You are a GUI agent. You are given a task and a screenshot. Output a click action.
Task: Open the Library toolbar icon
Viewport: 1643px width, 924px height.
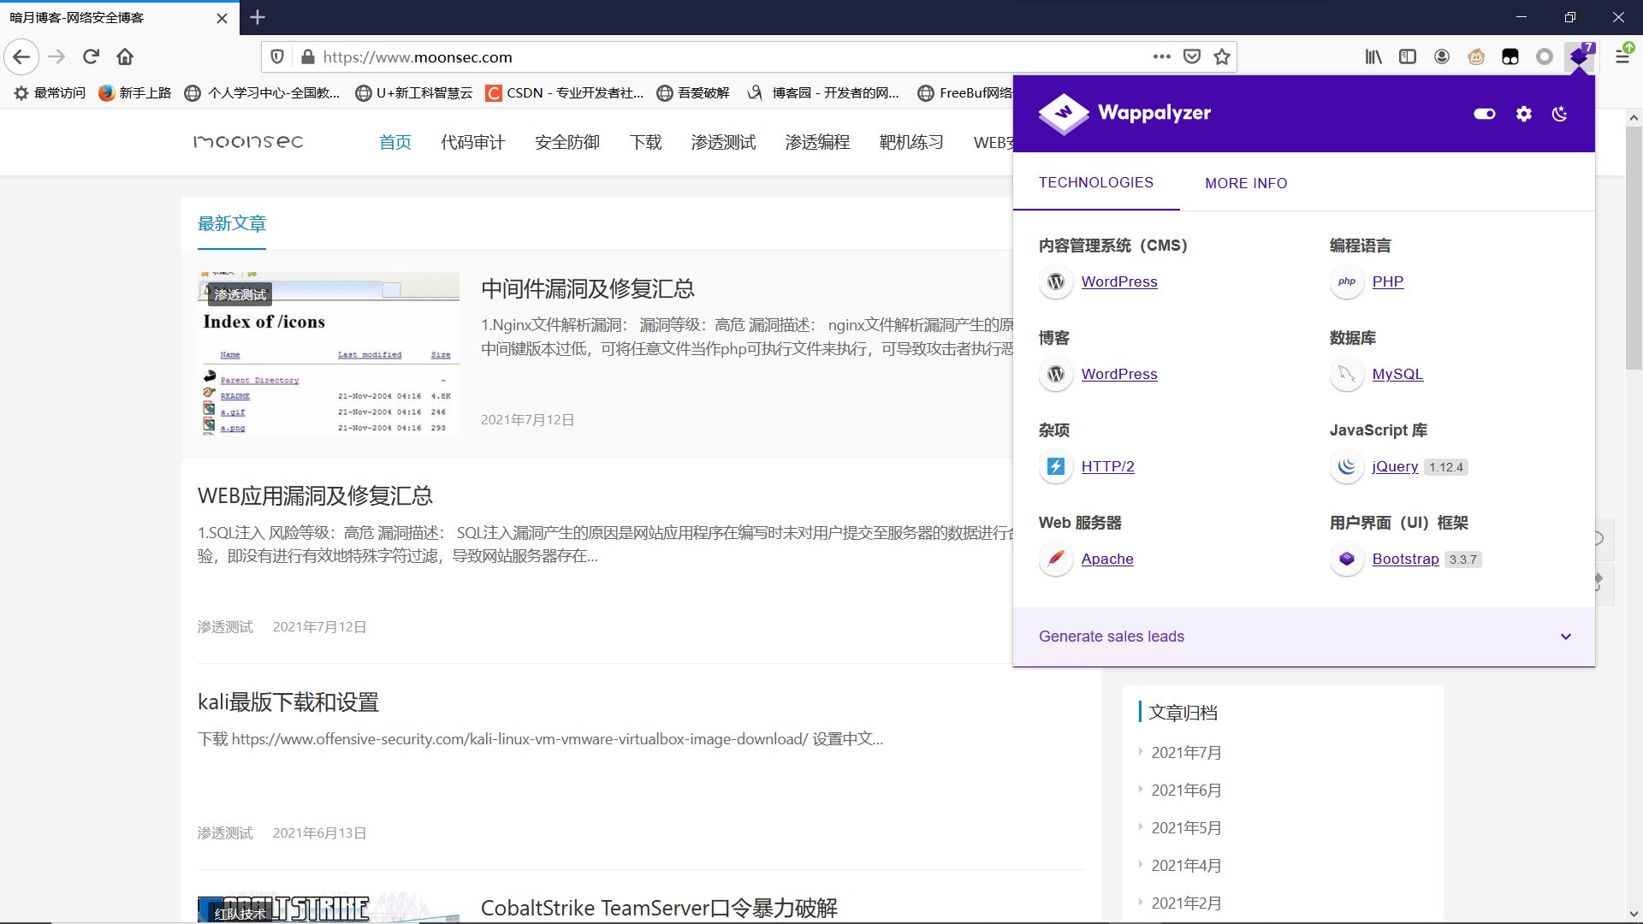tap(1373, 56)
